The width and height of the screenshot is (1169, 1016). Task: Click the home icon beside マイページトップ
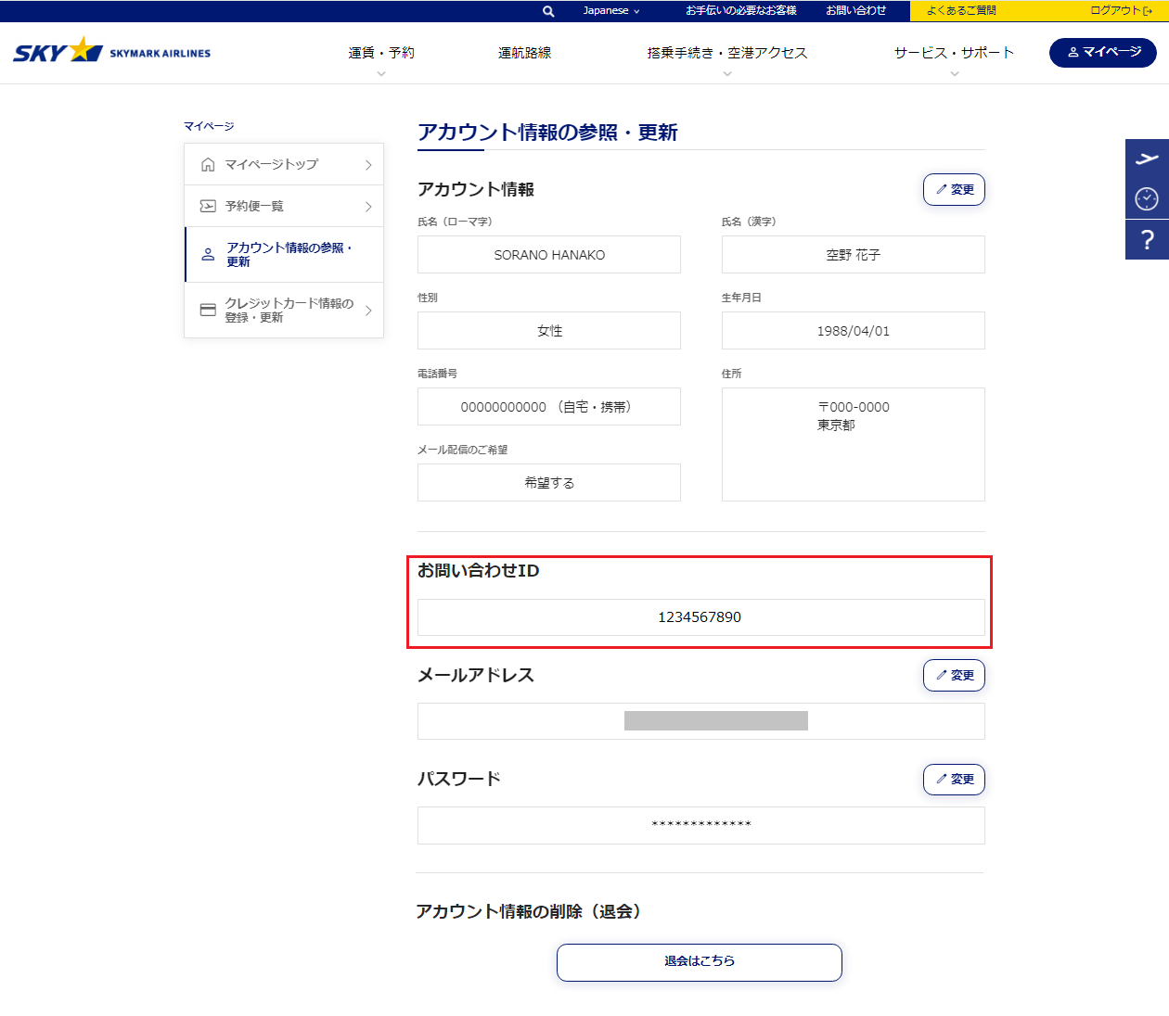pos(208,165)
